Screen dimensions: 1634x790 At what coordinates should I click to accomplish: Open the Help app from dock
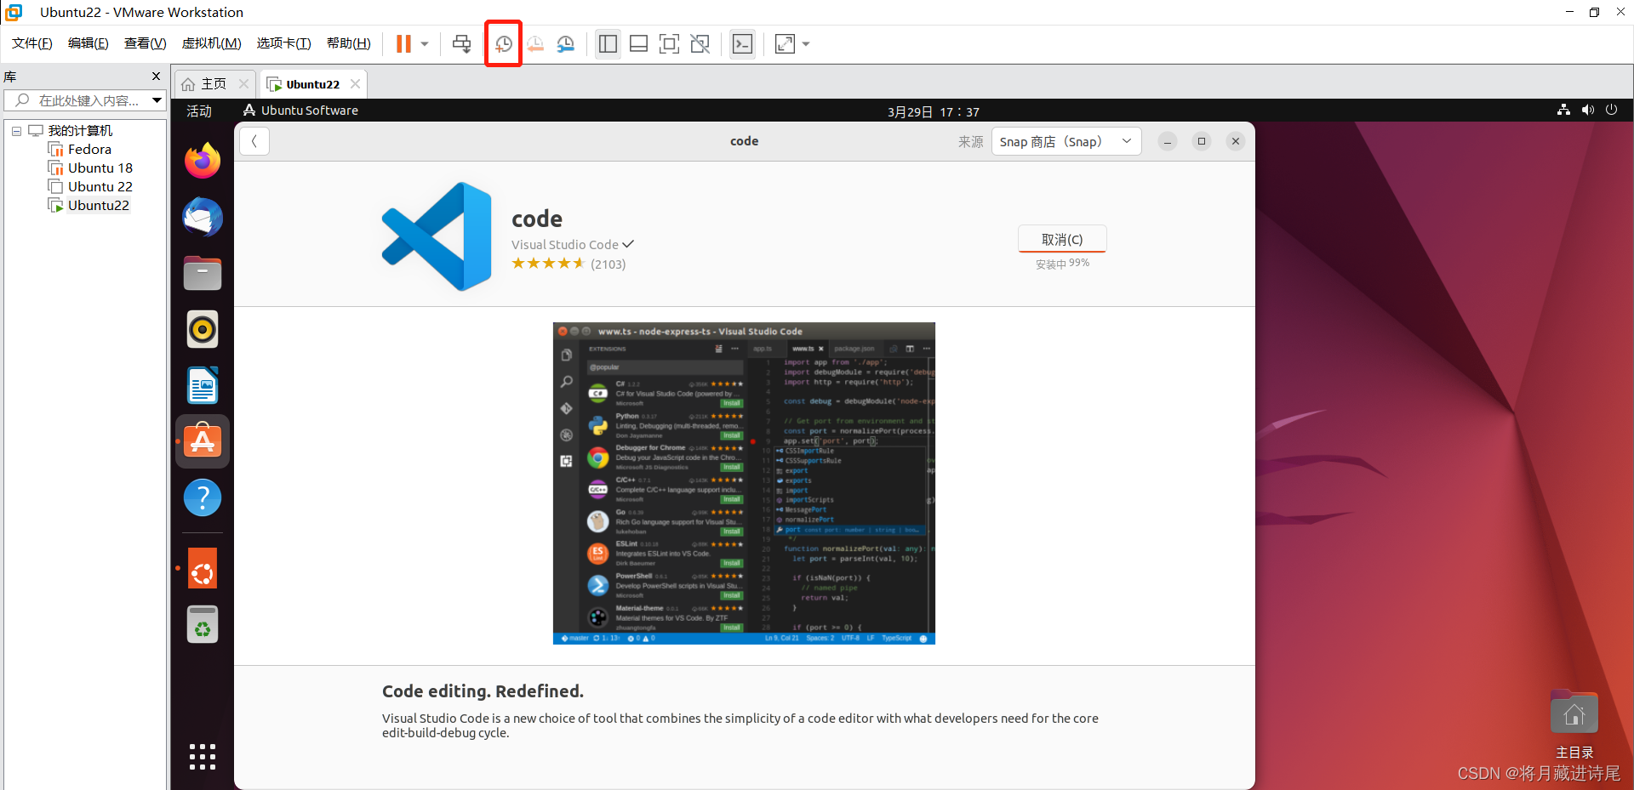pos(203,497)
